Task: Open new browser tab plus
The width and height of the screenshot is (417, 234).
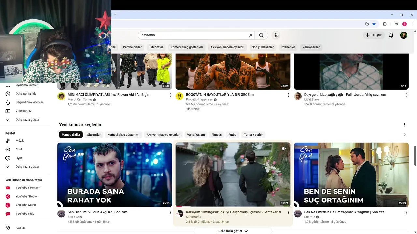Action: (115, 15)
